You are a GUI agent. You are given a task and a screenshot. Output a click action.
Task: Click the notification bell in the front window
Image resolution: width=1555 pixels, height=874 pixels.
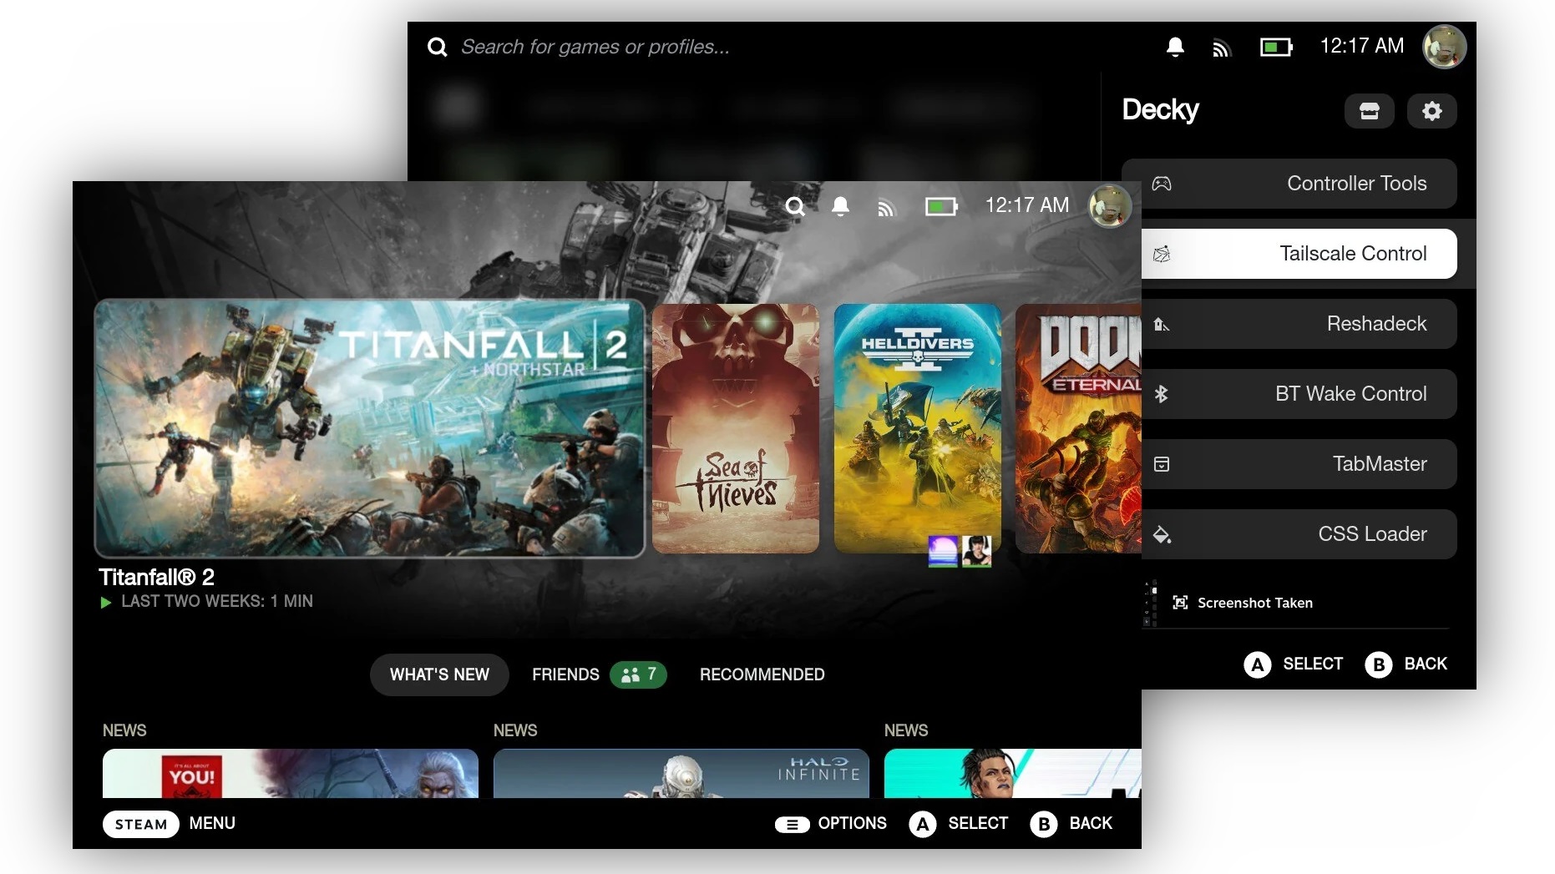[840, 206]
